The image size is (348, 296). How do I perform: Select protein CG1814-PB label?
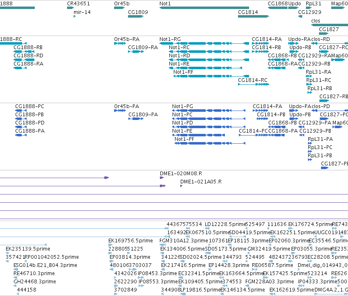click(271, 115)
